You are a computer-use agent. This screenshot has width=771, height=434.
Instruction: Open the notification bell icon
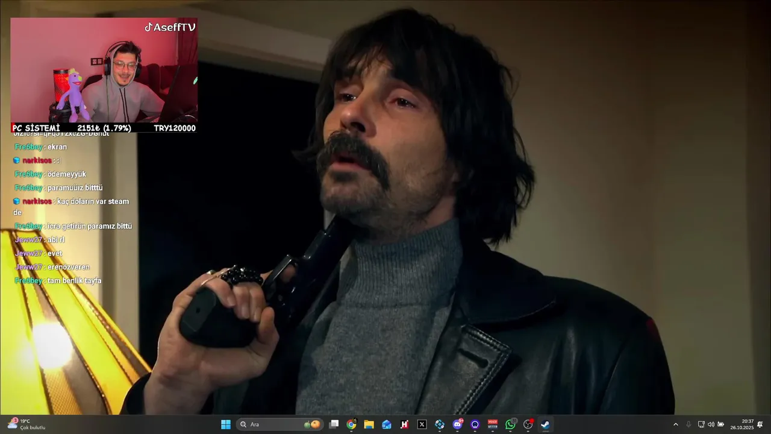pyautogui.click(x=760, y=424)
